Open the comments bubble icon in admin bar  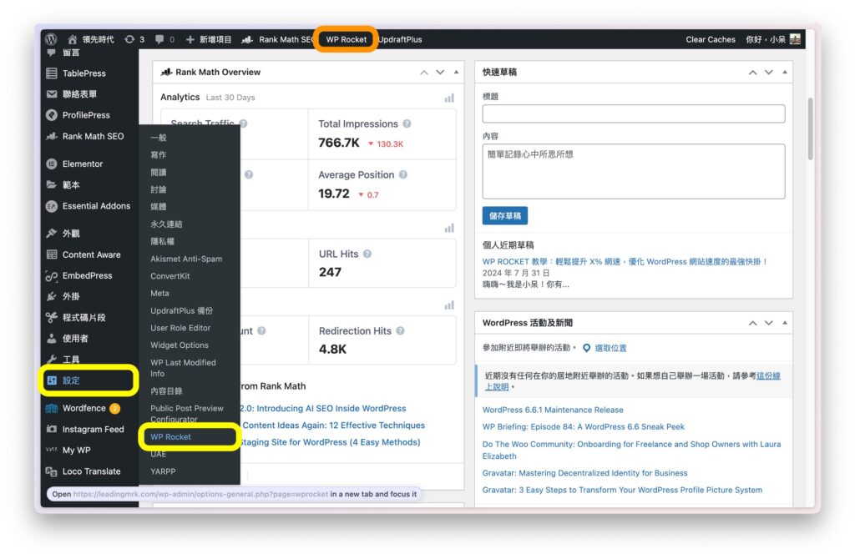tap(159, 39)
